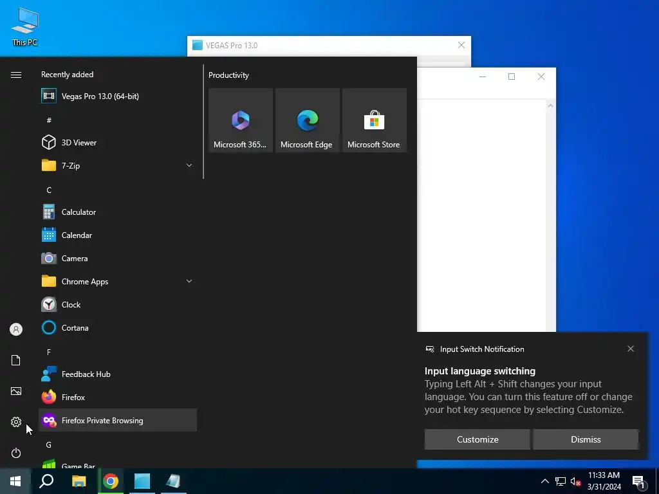The height and width of the screenshot is (494, 659).
Task: Open Documents from Start sidebar
Action: click(x=16, y=360)
